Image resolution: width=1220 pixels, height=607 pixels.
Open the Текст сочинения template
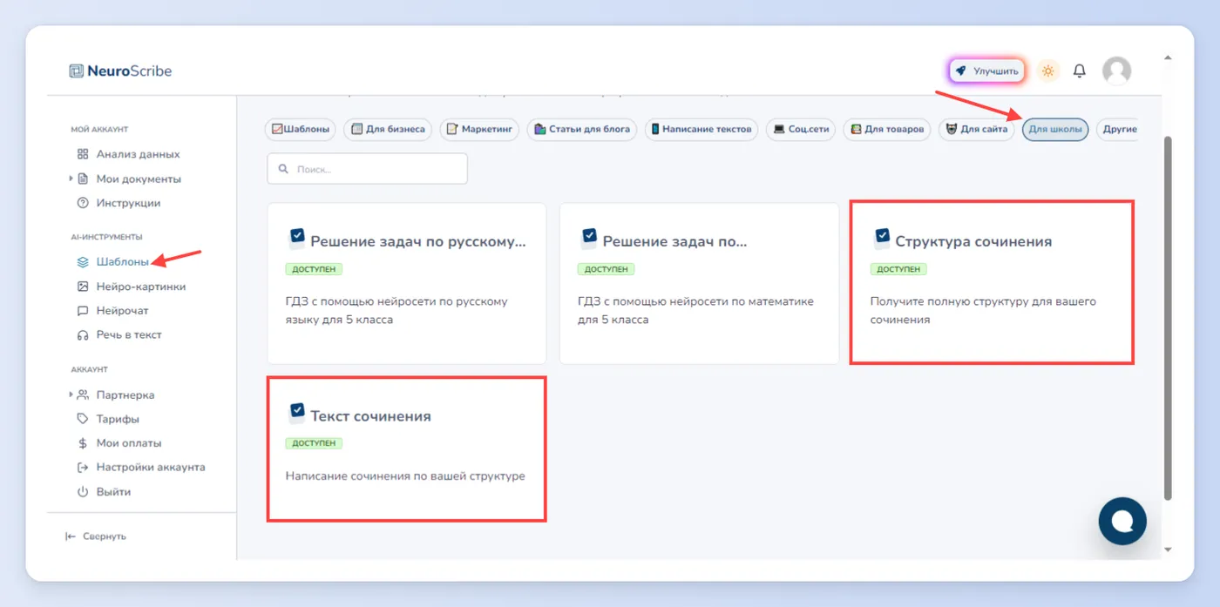(x=407, y=449)
